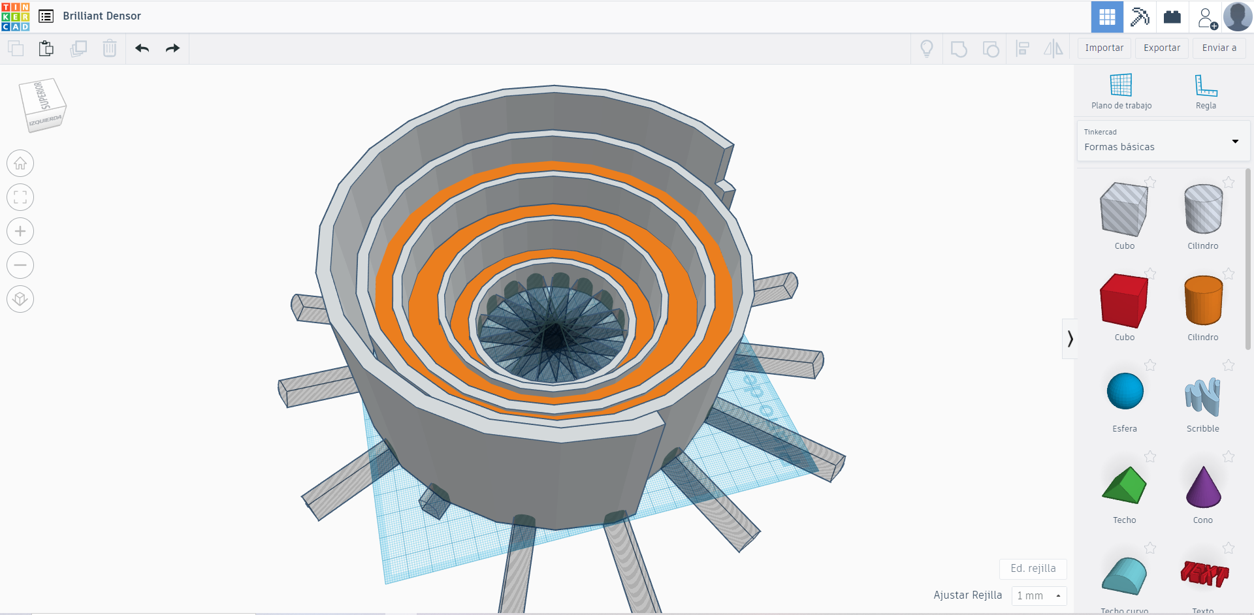Favorite star on red Cubo shape
Image resolution: width=1254 pixels, height=615 pixels.
pyautogui.click(x=1150, y=274)
